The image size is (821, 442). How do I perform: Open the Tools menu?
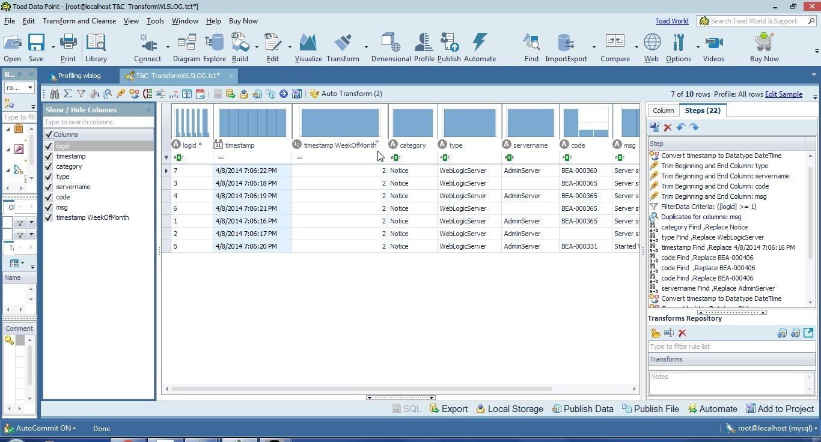pyautogui.click(x=155, y=21)
